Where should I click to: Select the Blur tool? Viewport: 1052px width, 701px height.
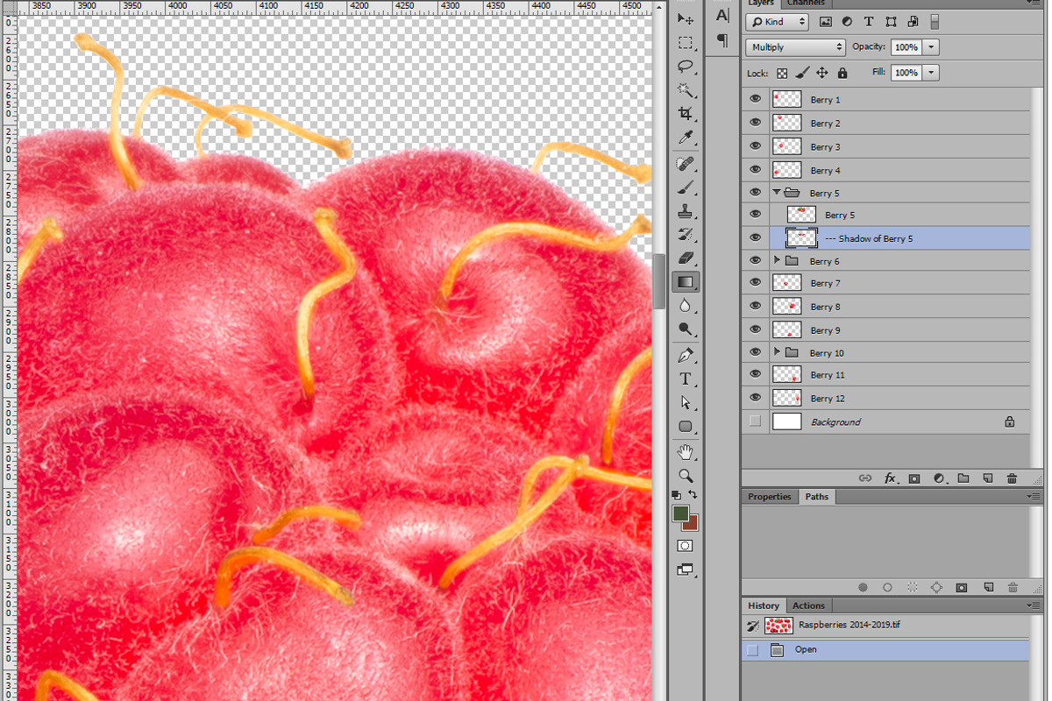point(686,306)
